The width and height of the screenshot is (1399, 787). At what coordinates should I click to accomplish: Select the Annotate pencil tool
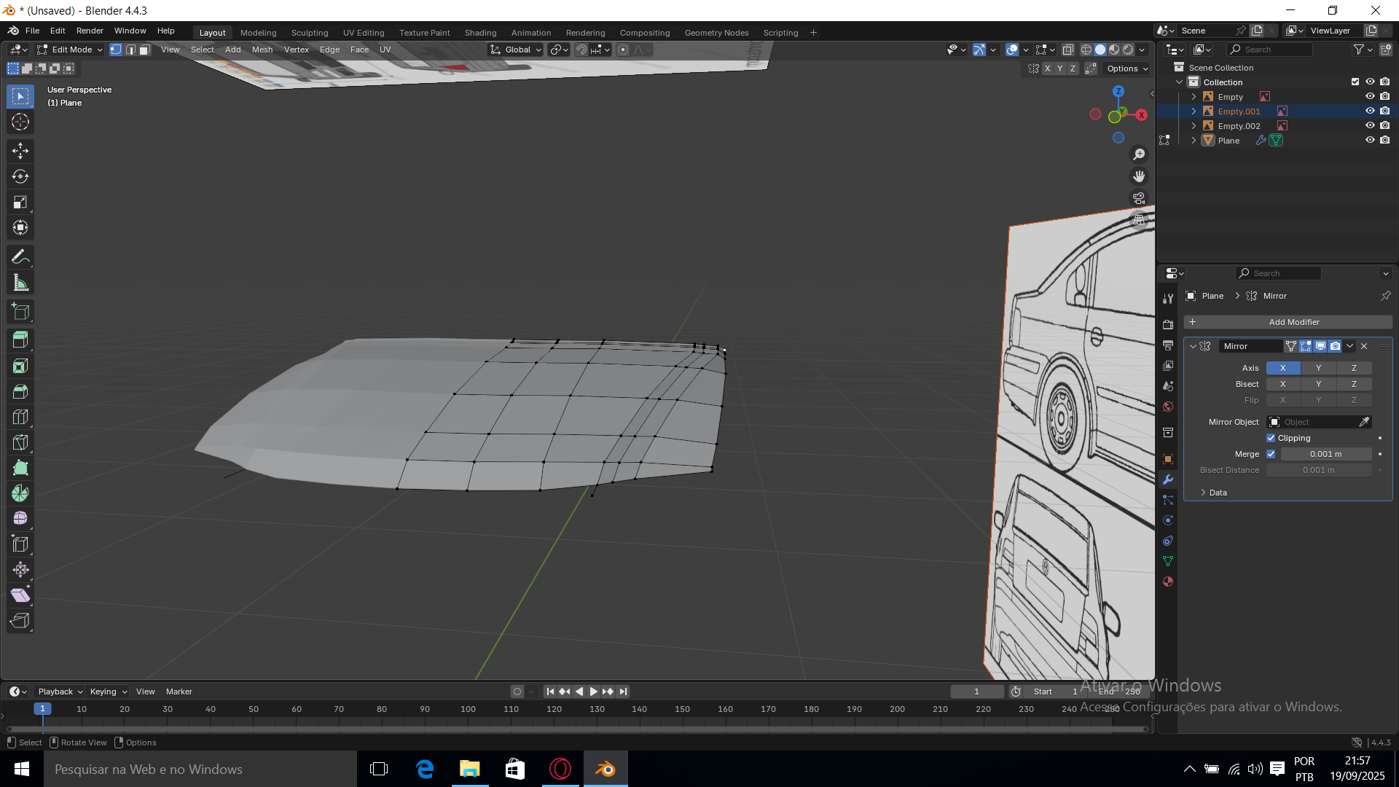coord(20,257)
